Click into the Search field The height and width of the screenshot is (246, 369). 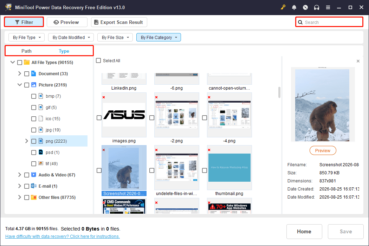click(x=329, y=22)
